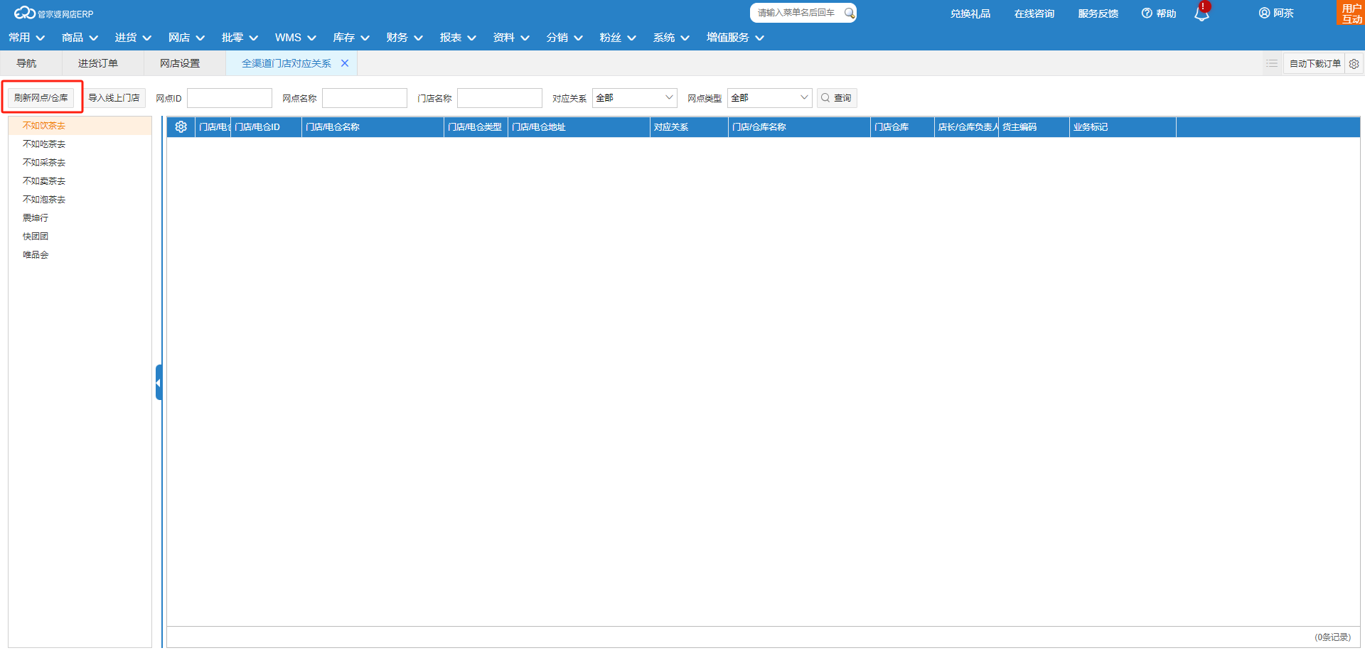This screenshot has height=653, width=1365.
Task: Click 刷新网点/仓库 button
Action: [x=41, y=98]
